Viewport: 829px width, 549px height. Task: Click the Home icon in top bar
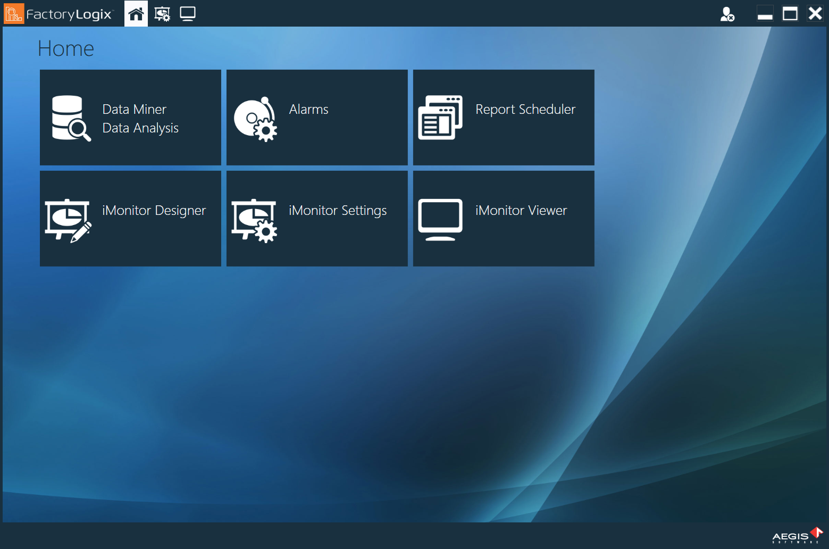(x=136, y=14)
